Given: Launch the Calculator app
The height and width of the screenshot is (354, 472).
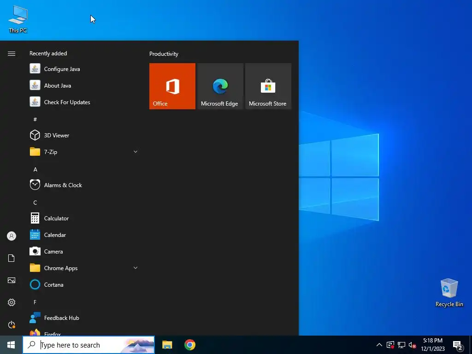Looking at the screenshot, I should click(84, 218).
